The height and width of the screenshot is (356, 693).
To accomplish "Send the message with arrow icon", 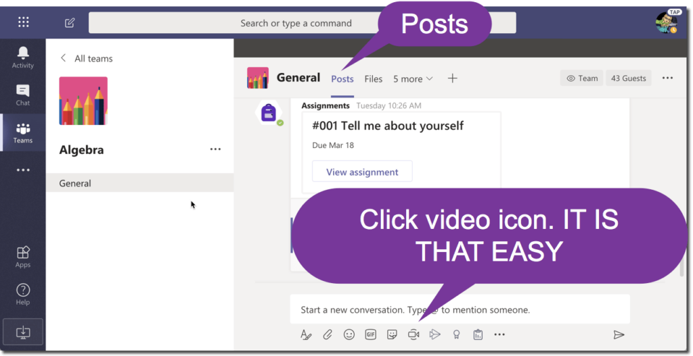I will 619,335.
